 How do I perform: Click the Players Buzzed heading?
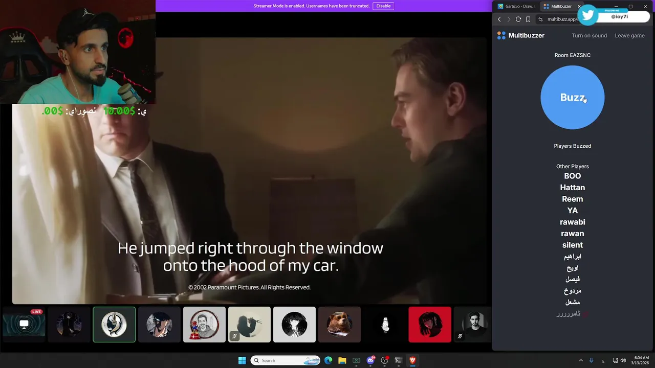[x=572, y=146]
